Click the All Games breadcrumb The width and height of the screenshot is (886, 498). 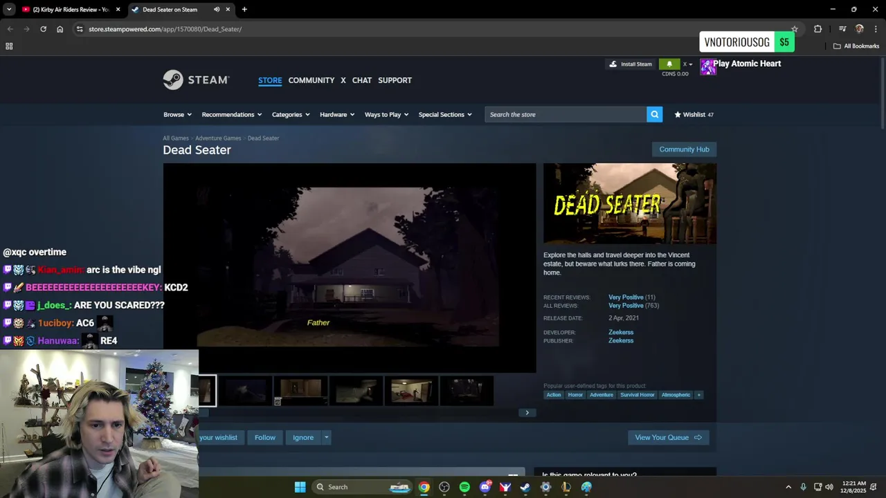[x=176, y=138]
